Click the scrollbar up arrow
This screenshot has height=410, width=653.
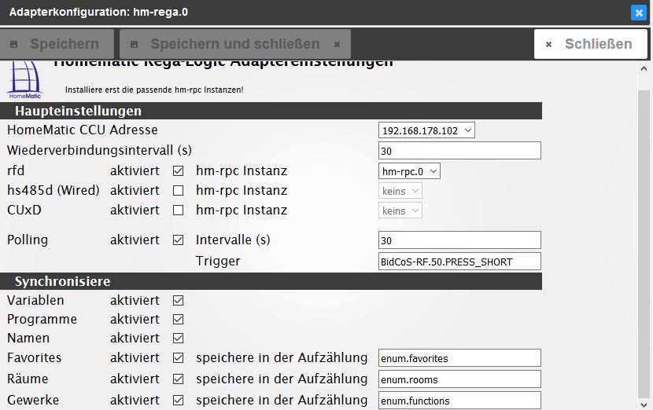[x=644, y=68]
